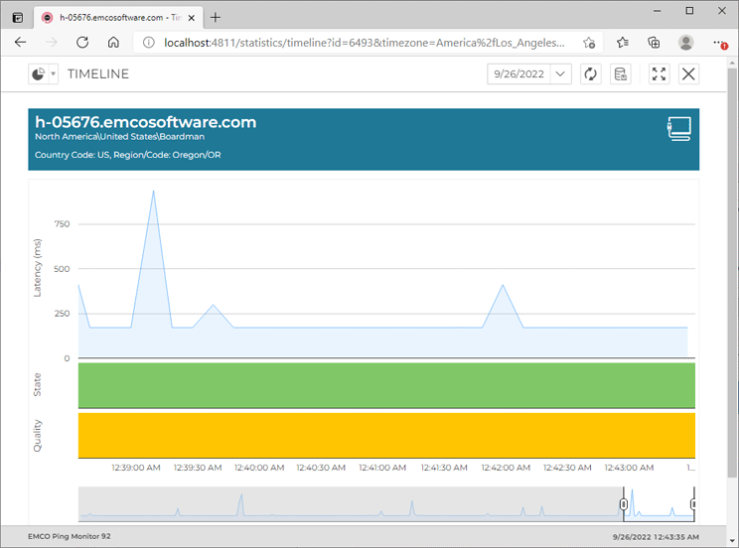This screenshot has height=548, width=739.
Task: Enter full screen with expand icon
Action: coord(659,74)
